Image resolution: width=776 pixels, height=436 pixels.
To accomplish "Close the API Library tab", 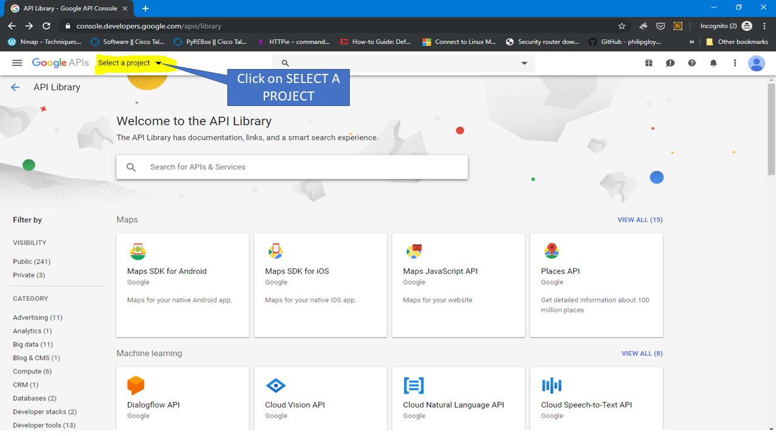I will [124, 8].
